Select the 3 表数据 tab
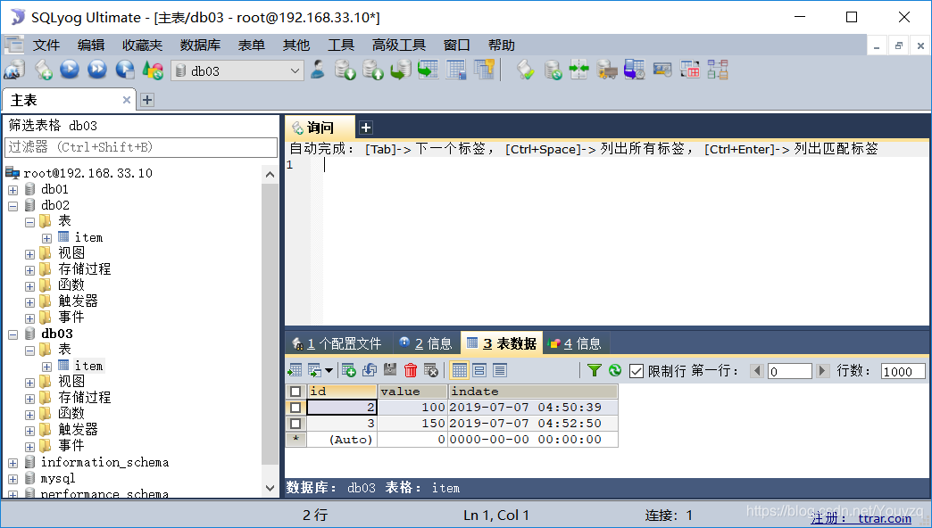 click(502, 343)
